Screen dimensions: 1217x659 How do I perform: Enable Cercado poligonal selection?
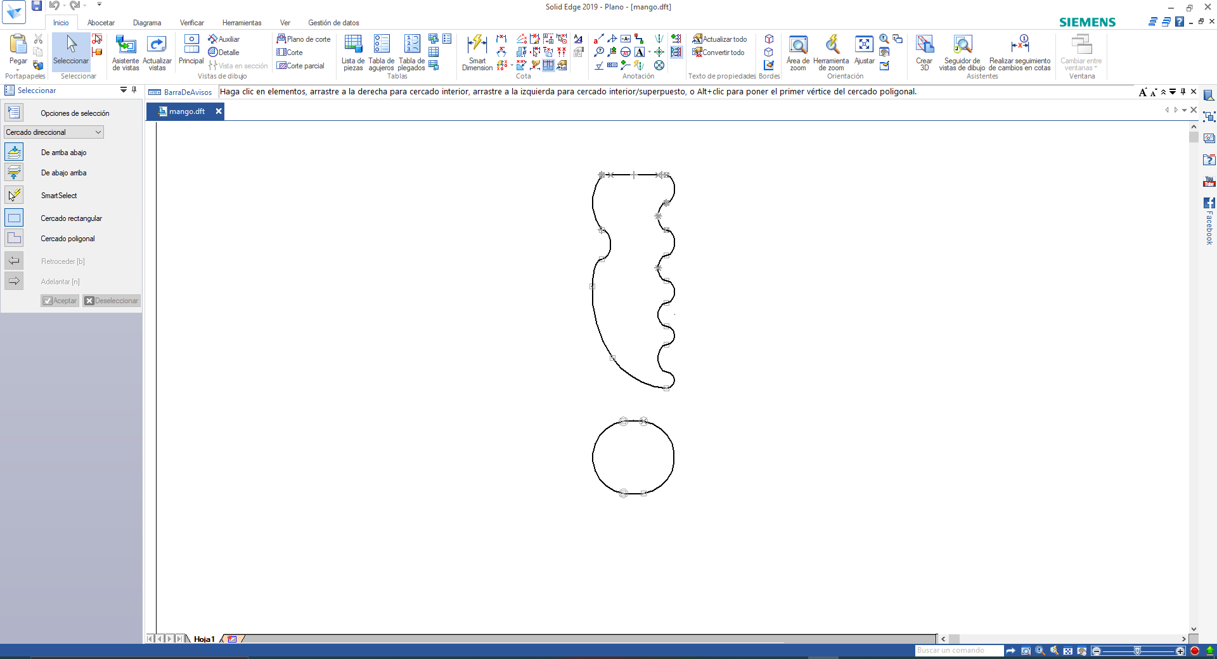pyautogui.click(x=14, y=238)
